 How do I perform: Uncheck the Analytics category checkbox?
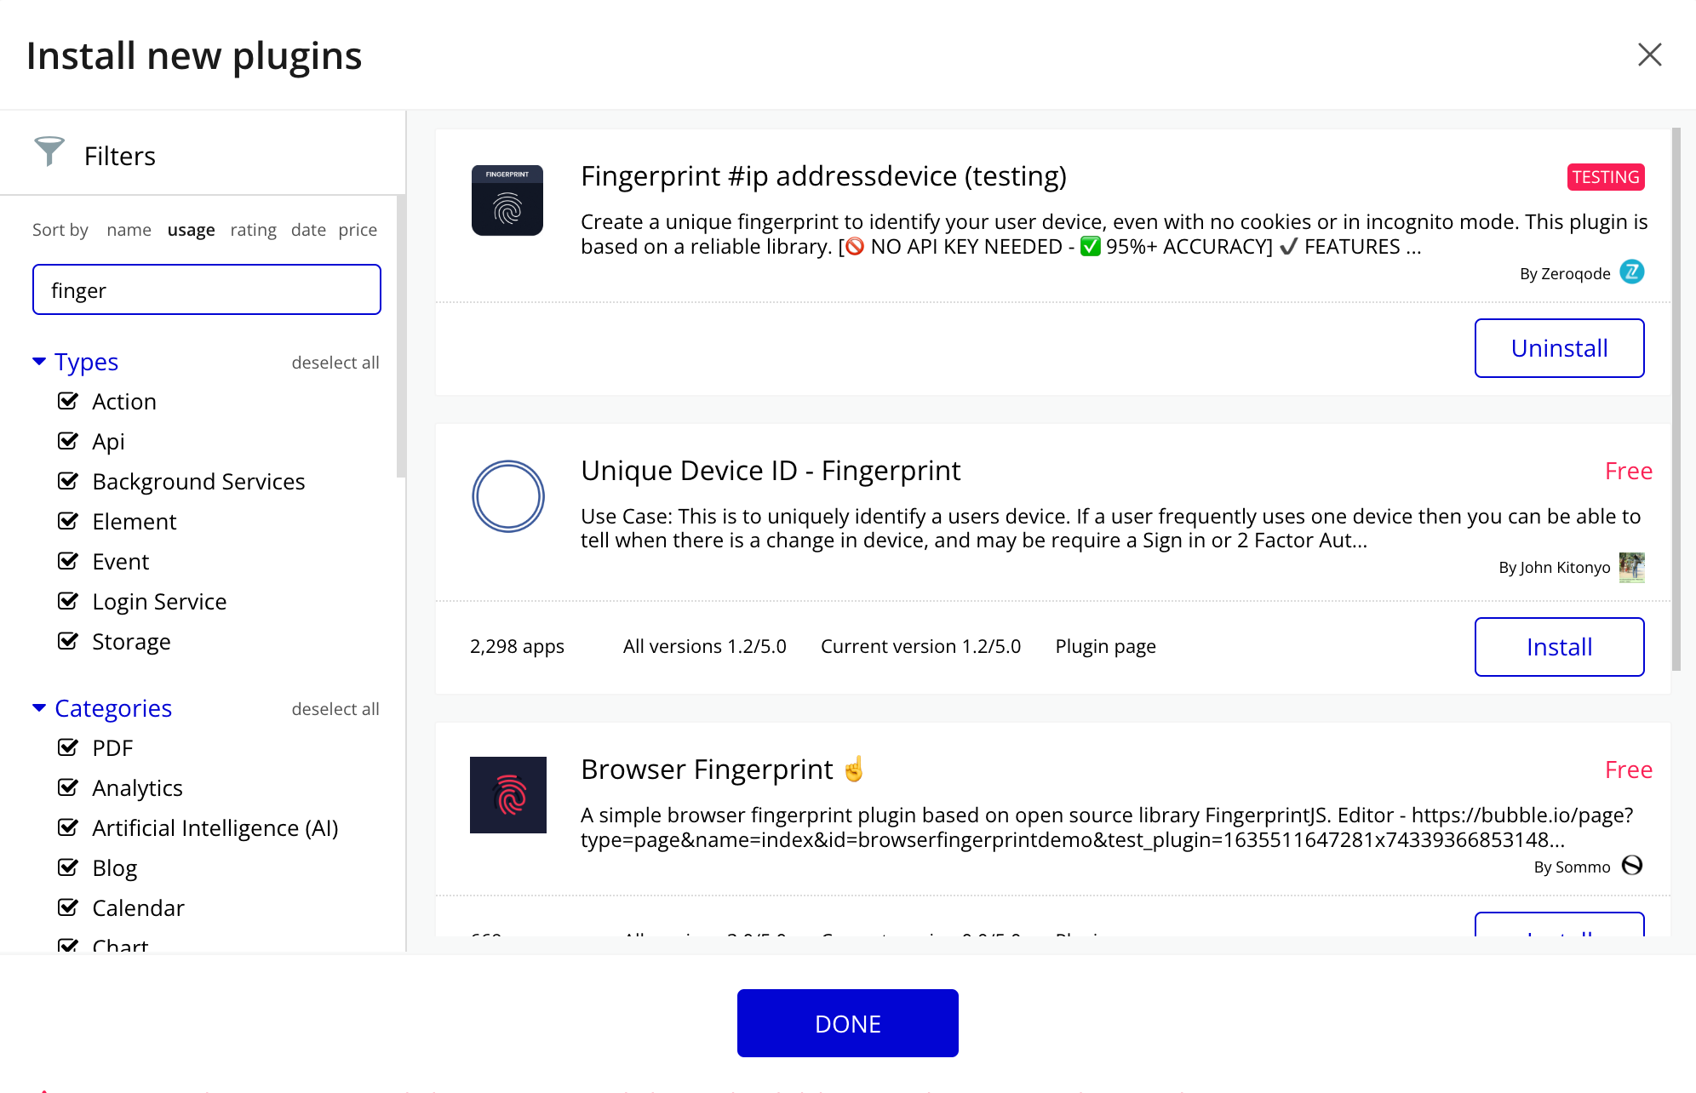click(68, 787)
